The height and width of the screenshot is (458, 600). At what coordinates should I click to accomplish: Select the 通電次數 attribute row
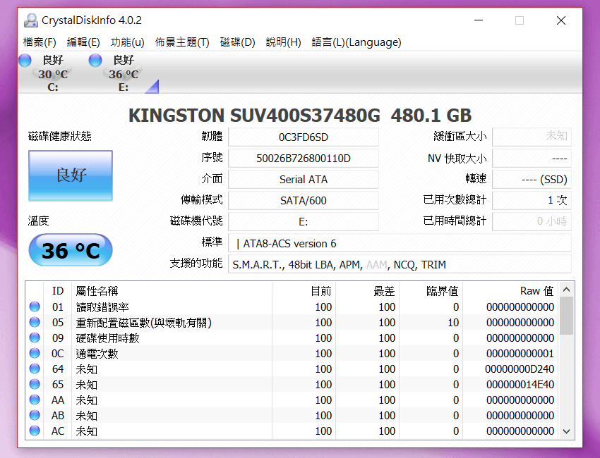click(x=292, y=353)
